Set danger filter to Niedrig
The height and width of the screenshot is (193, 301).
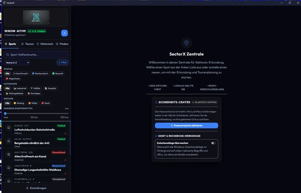click(x=19, y=103)
